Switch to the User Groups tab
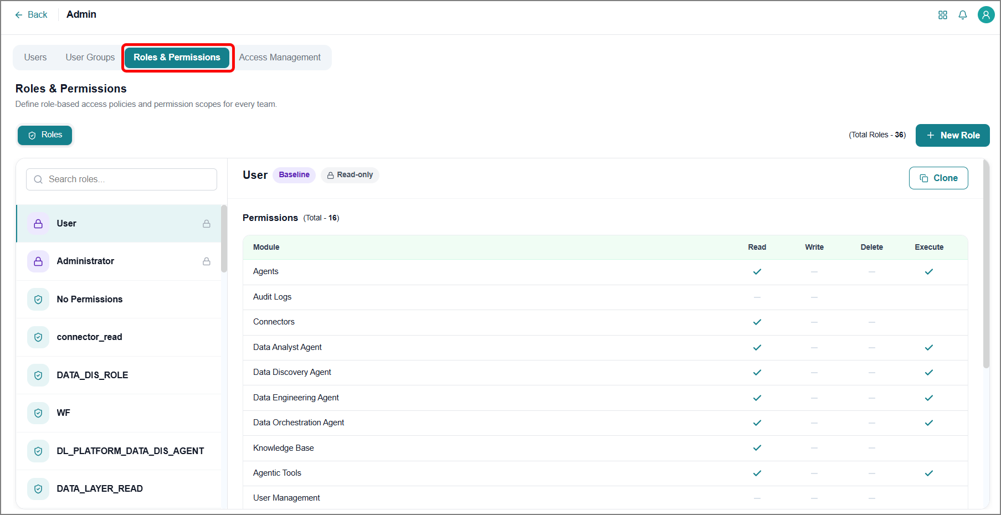The width and height of the screenshot is (1001, 515). tap(90, 58)
